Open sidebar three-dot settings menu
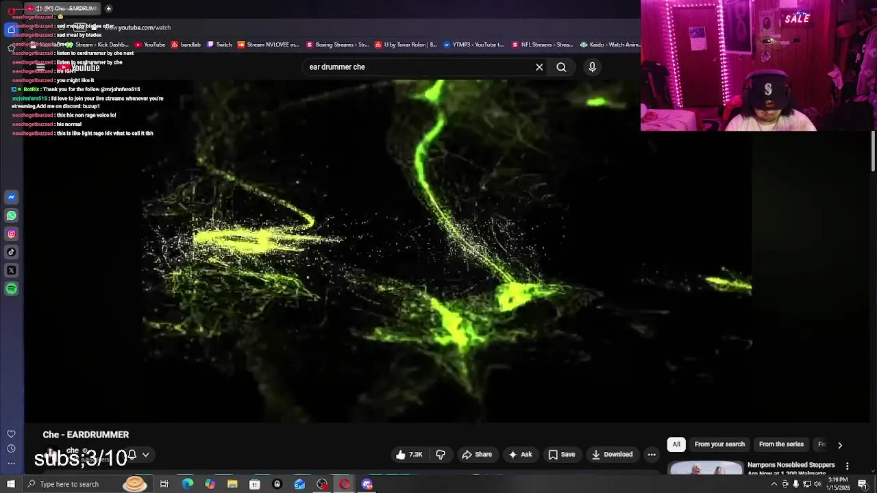 [11, 464]
